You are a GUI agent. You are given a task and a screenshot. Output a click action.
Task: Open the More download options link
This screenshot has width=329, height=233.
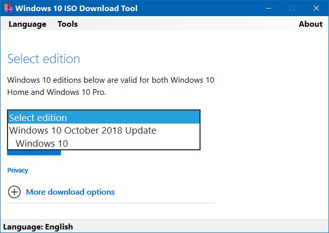71,192
